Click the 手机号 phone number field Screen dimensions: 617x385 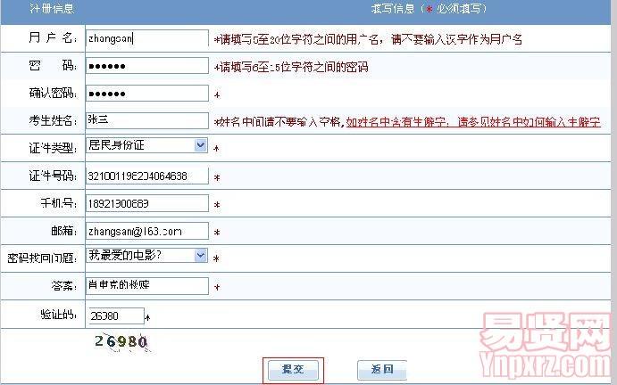pyautogui.click(x=147, y=203)
